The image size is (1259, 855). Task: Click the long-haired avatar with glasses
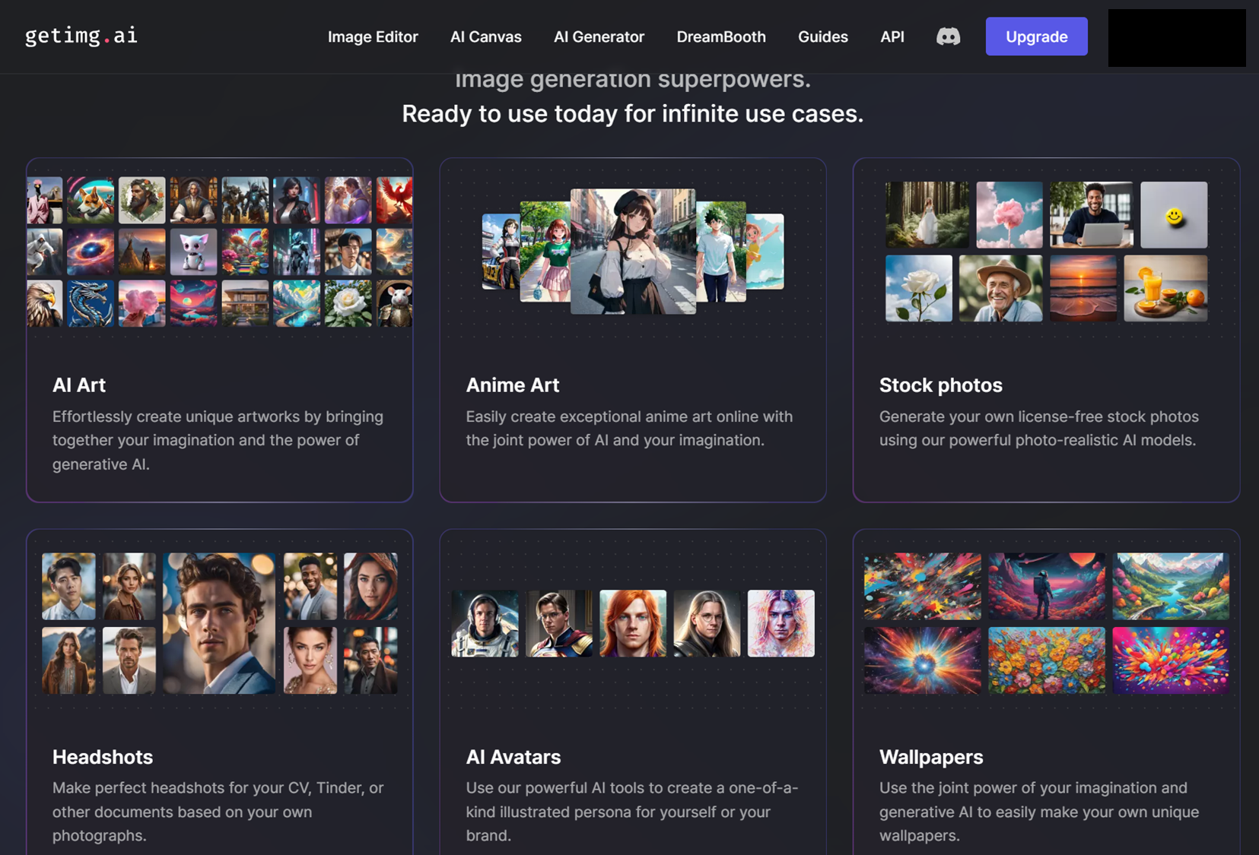(x=707, y=623)
